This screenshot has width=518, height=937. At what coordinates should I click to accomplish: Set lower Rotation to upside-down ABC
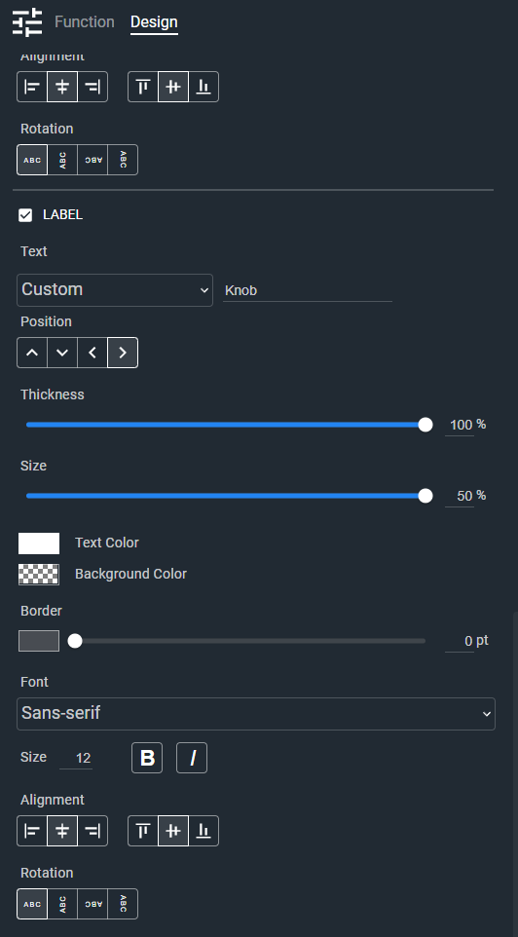tap(92, 904)
